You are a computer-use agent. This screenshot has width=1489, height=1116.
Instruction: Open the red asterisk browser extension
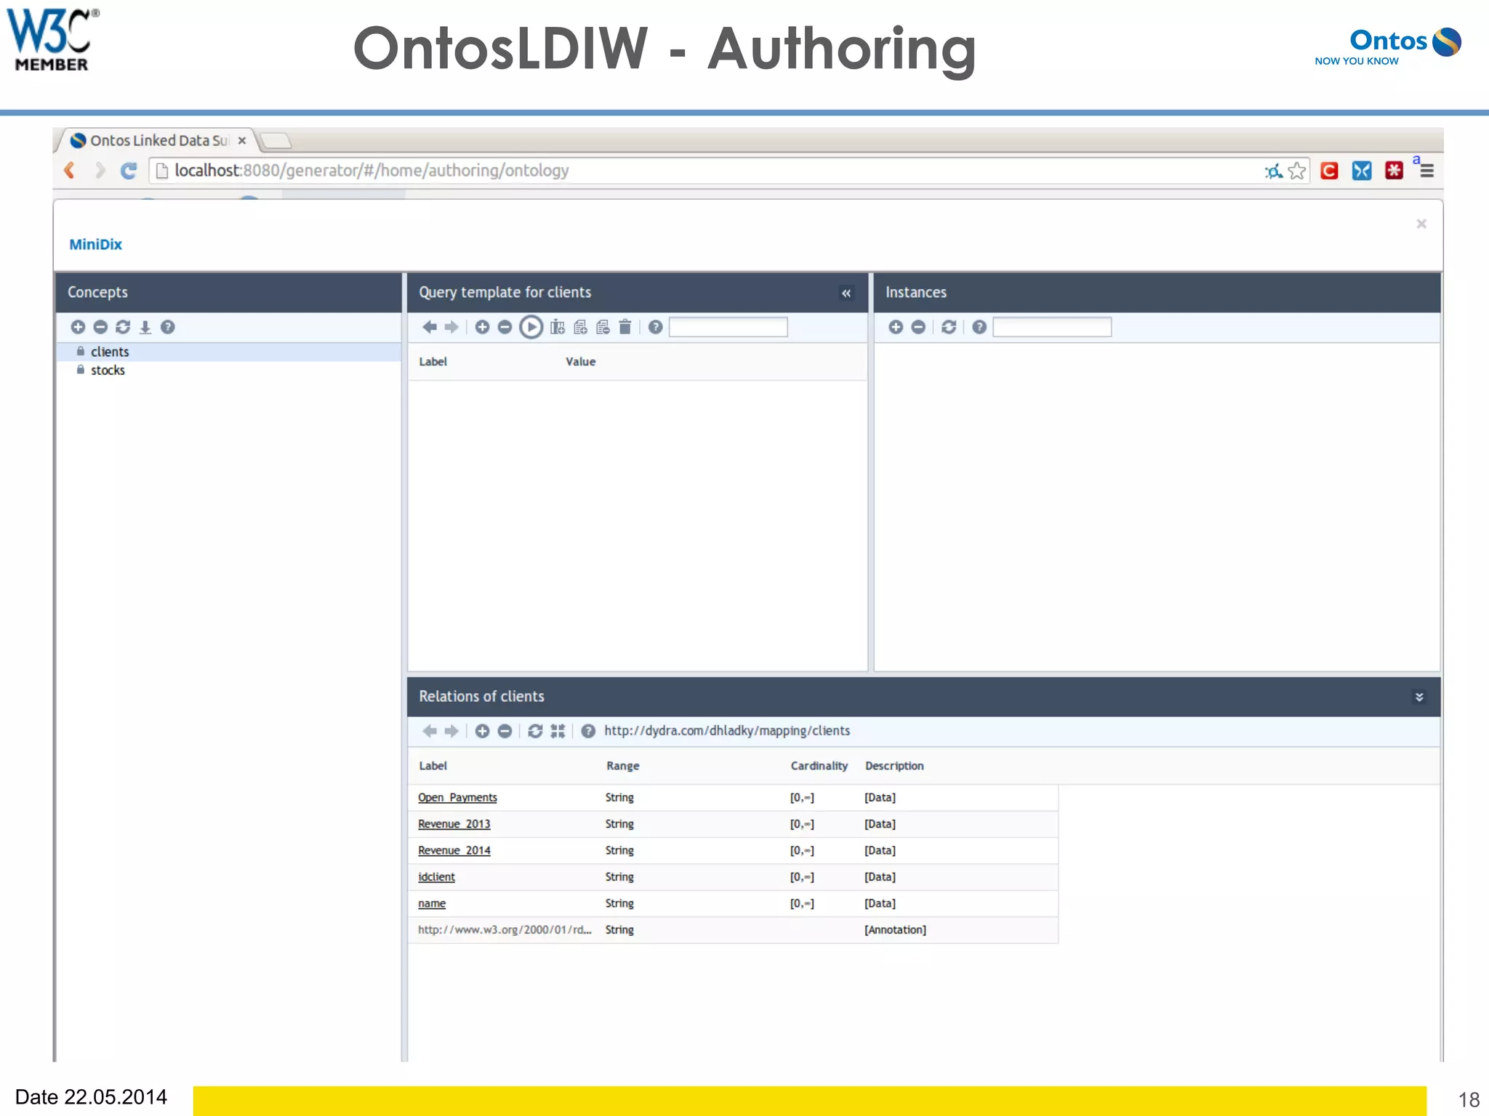[1394, 171]
